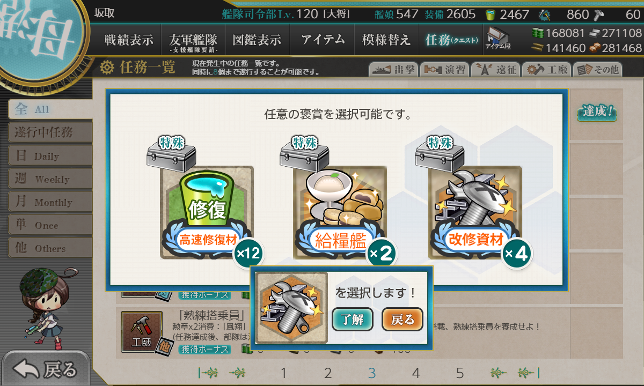Click the 達成! completion badge
This screenshot has height=386, width=644.
point(597,112)
